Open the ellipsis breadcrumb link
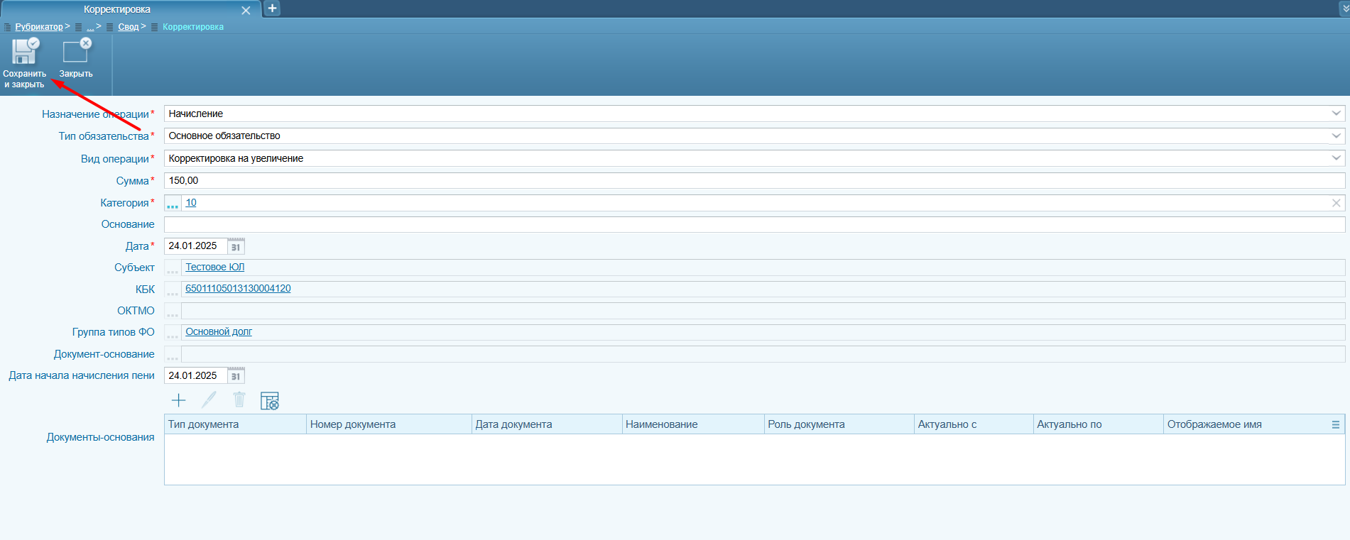 90,27
